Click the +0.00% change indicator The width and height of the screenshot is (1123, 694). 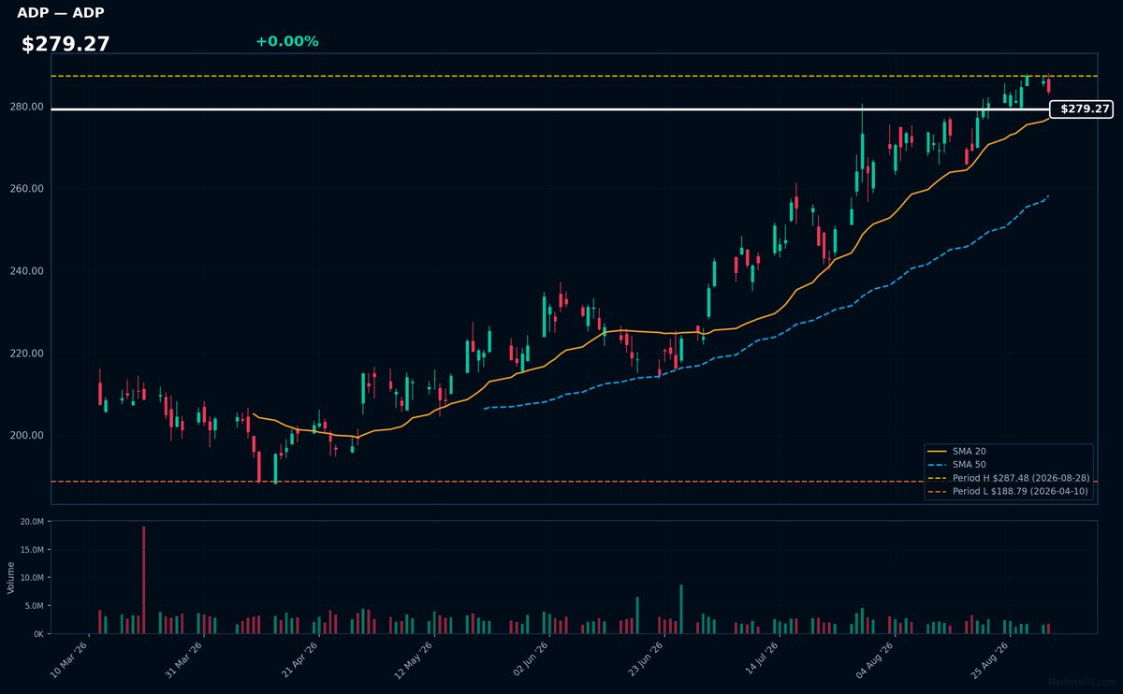pos(287,41)
